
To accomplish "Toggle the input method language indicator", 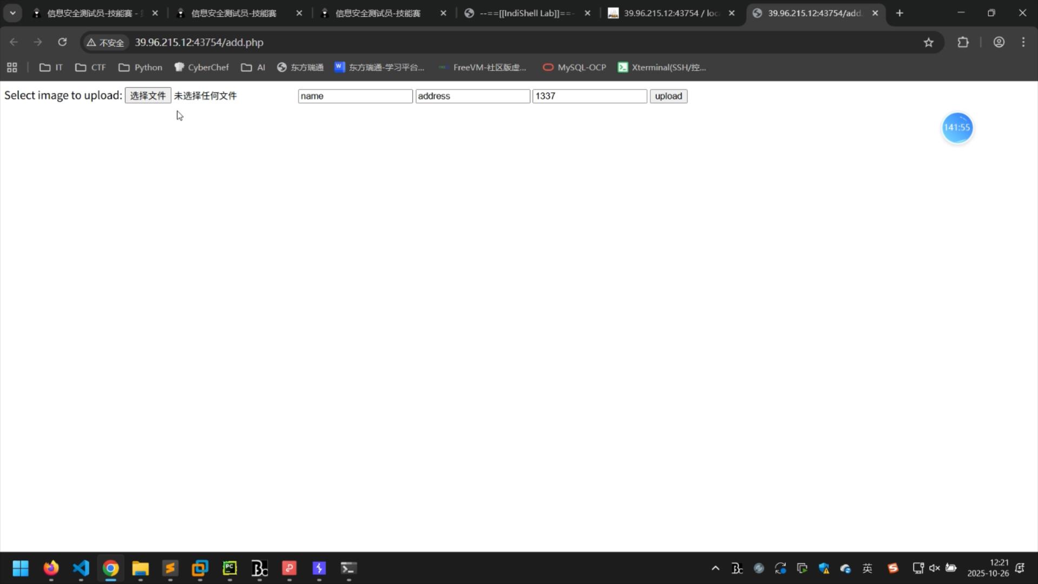I will click(867, 568).
